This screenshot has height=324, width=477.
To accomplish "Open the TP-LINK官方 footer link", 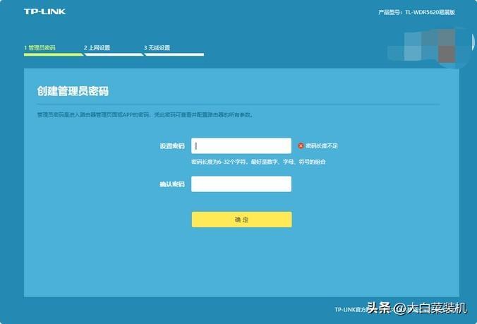I will (x=351, y=309).
